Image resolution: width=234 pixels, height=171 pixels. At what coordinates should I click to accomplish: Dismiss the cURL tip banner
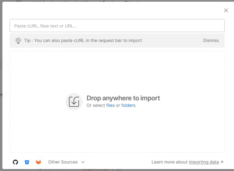tap(211, 40)
